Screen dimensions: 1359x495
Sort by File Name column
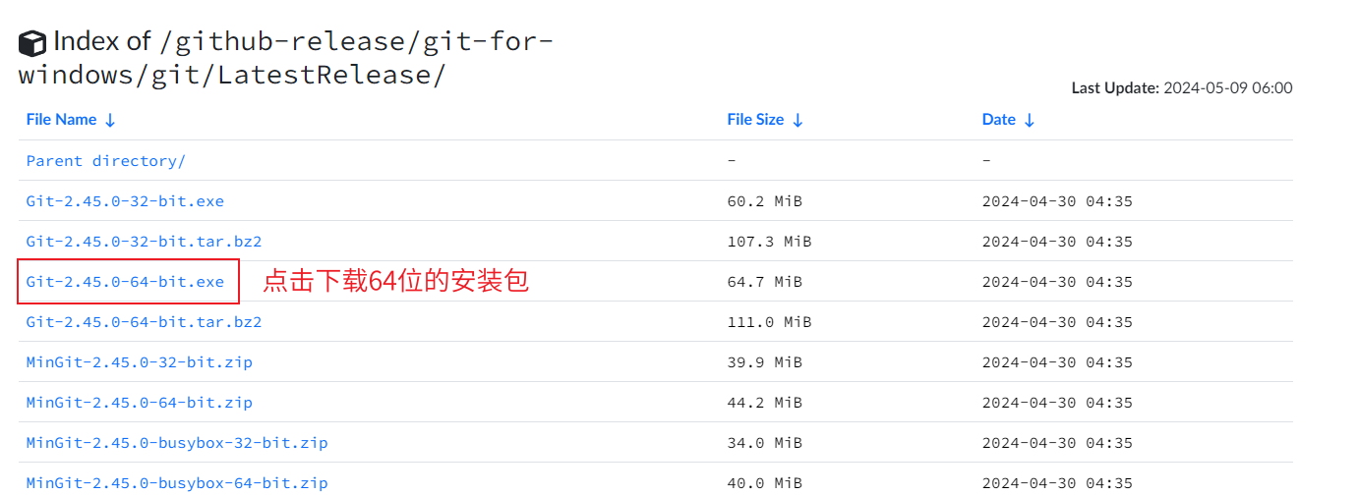coord(61,120)
